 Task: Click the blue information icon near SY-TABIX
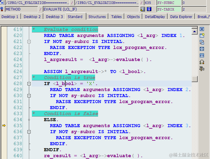pos(149,9)
